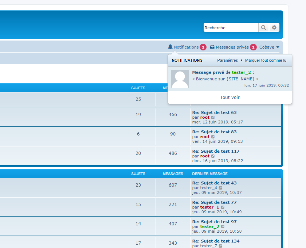Click view-post icon in Sujet de test 62 row

click(213, 117)
